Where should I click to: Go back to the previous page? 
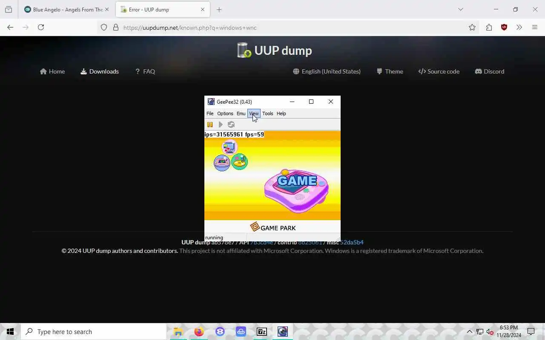10,27
